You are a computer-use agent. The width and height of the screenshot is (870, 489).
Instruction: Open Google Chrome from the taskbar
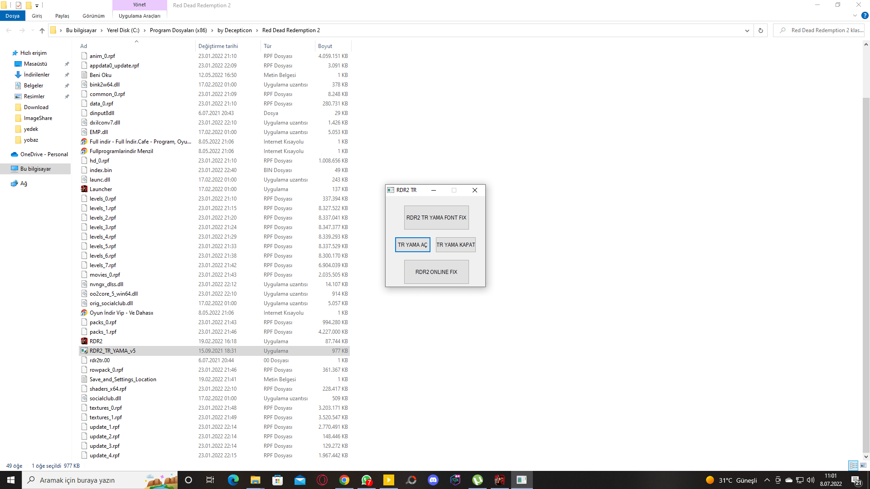pyautogui.click(x=344, y=480)
